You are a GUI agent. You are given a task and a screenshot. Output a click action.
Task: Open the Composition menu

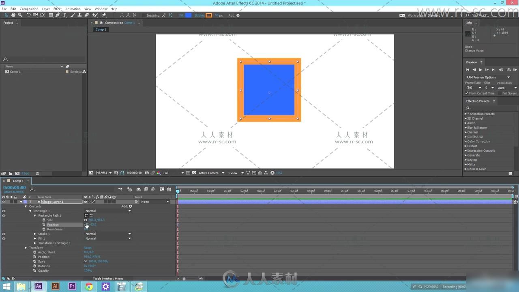tap(29, 9)
